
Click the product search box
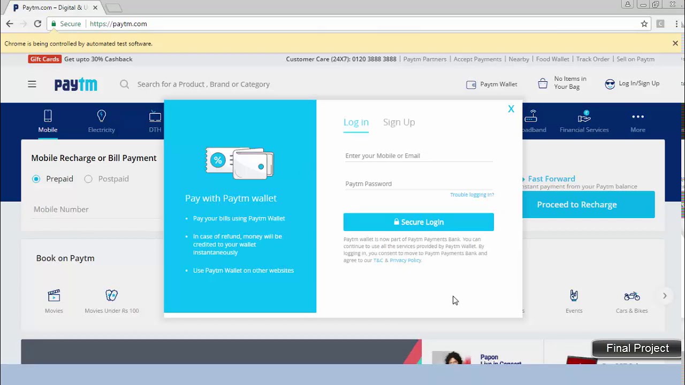pyautogui.click(x=203, y=84)
